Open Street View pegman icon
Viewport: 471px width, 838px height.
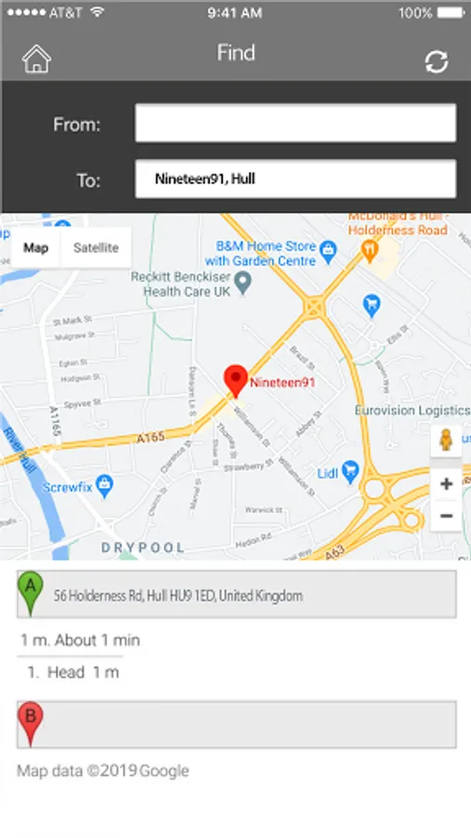pyautogui.click(x=446, y=440)
